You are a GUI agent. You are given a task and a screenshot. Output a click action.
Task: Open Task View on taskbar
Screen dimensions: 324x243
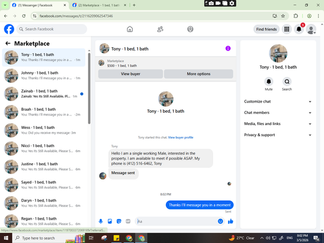pyautogui.click(x=91, y=238)
